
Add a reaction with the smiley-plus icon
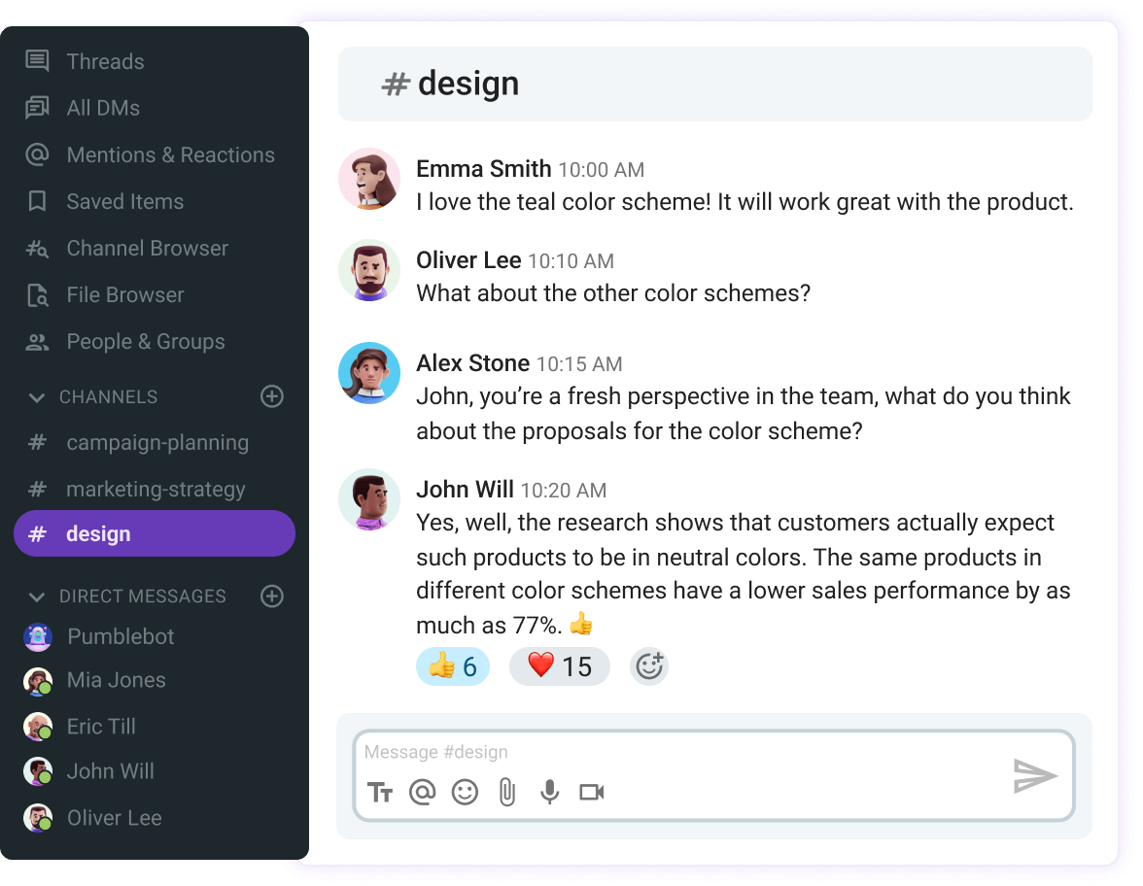[x=648, y=666]
